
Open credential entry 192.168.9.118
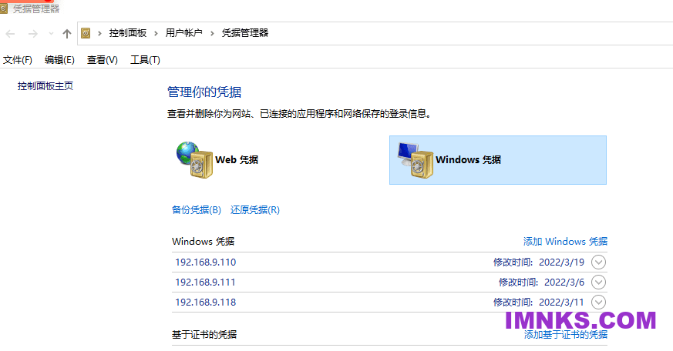point(206,303)
